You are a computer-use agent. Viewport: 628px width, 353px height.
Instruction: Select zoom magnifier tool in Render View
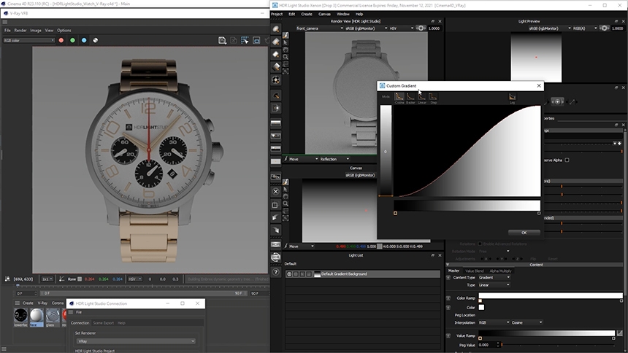(x=286, y=57)
